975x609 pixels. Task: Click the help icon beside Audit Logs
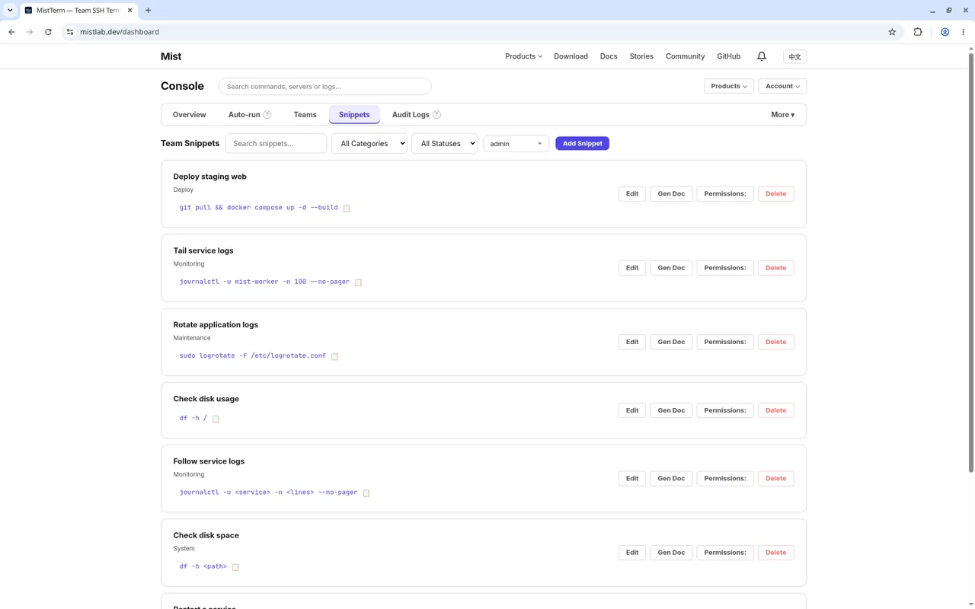click(436, 115)
